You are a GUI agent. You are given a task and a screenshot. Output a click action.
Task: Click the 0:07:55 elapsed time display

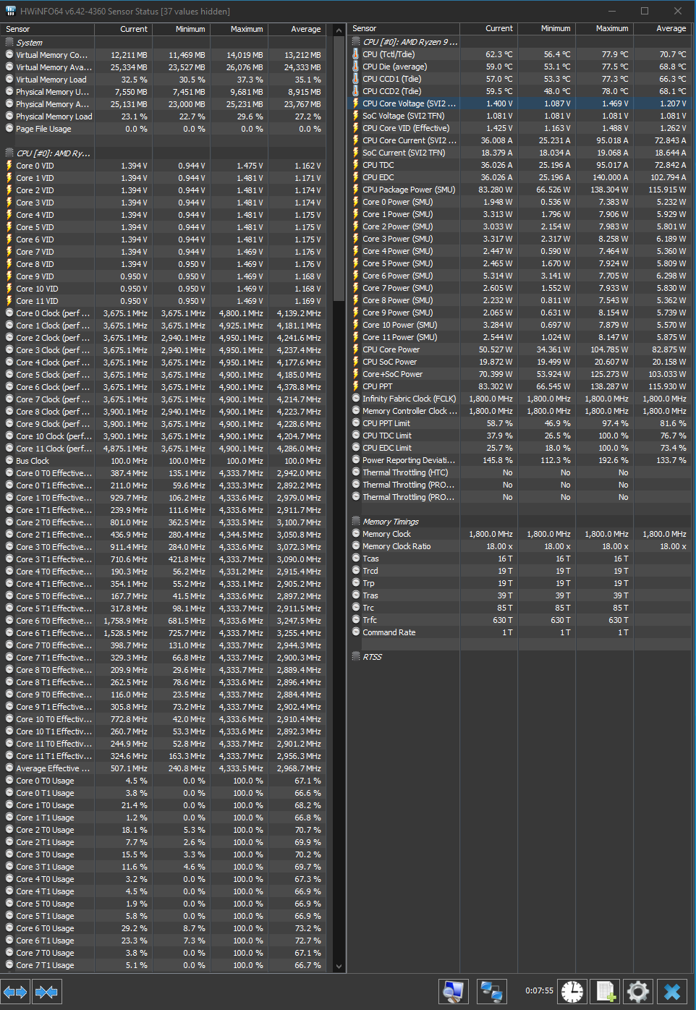pos(539,990)
